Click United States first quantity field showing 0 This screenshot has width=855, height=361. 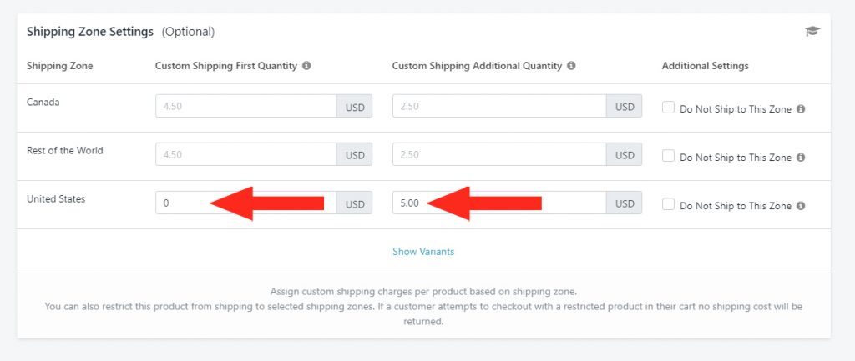(246, 203)
